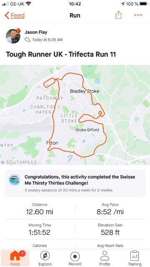Tap the Feed notification badge
Screen dimensions: 150x267
(x=22, y=254)
